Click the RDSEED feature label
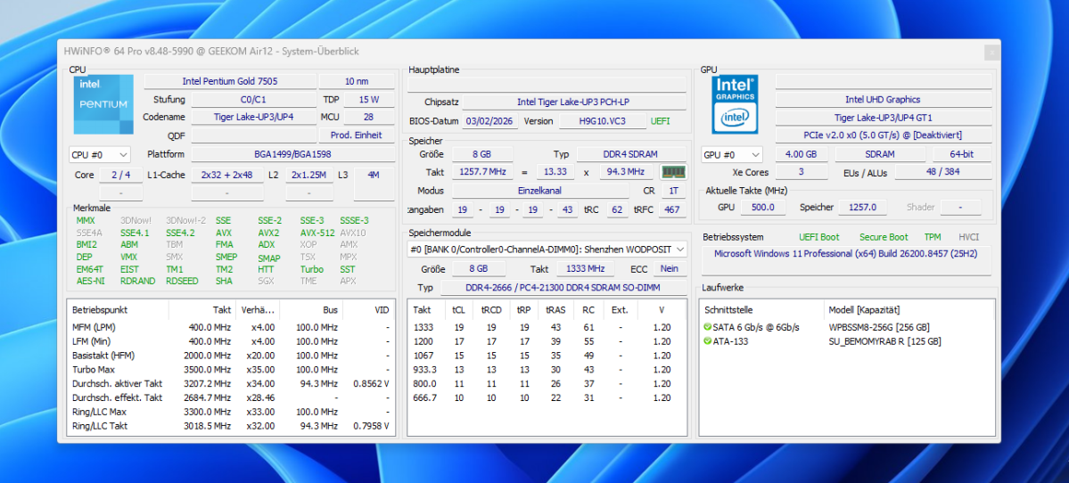The height and width of the screenshot is (483, 1069). (182, 281)
